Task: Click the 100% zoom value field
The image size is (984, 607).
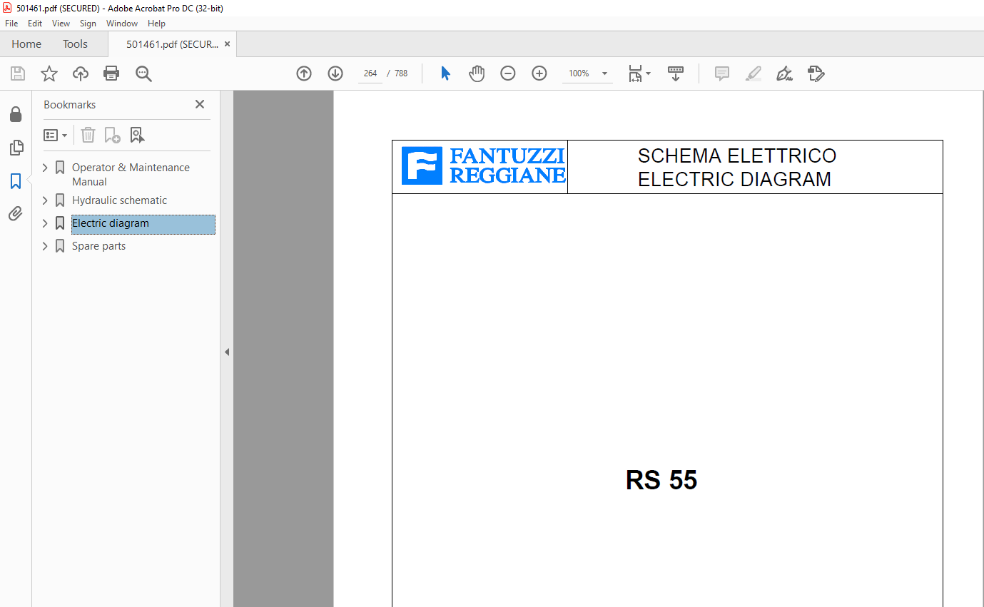Action: pos(579,73)
